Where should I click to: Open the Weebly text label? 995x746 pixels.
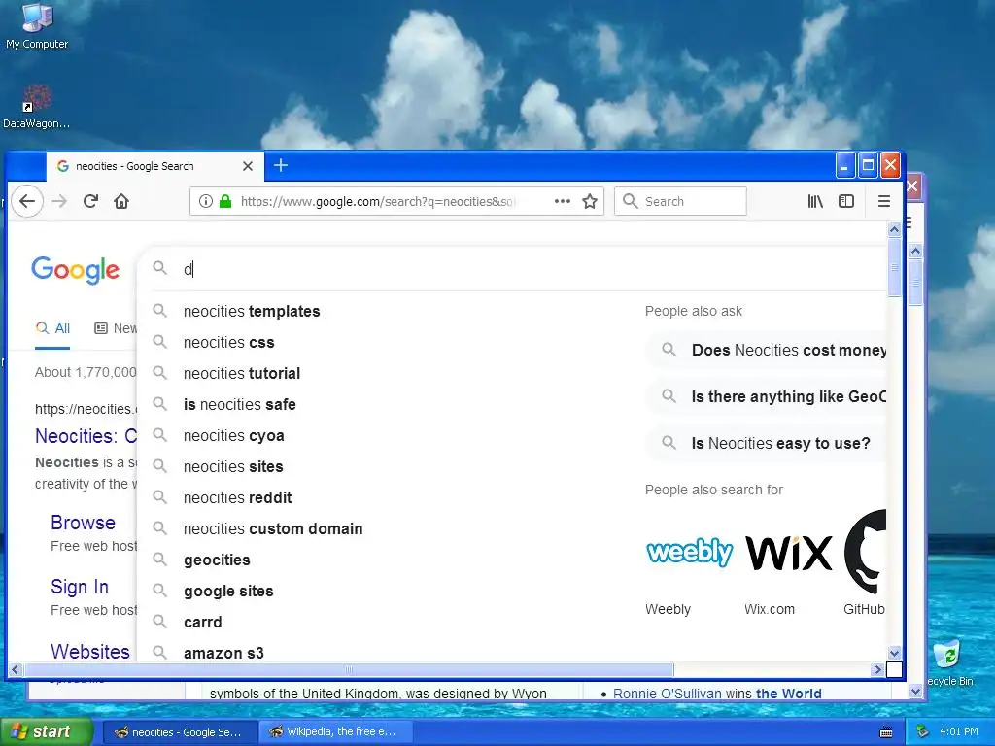coord(668,610)
